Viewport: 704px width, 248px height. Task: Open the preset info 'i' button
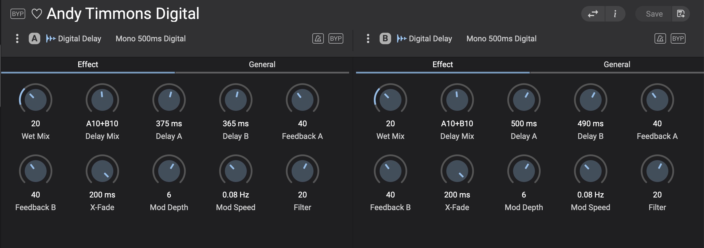click(615, 14)
